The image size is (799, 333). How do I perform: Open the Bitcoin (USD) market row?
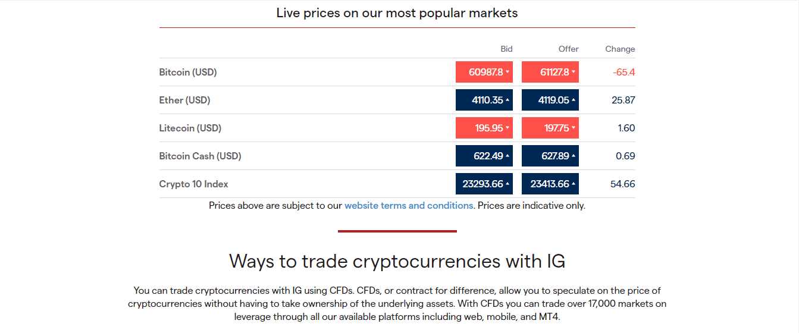point(397,72)
